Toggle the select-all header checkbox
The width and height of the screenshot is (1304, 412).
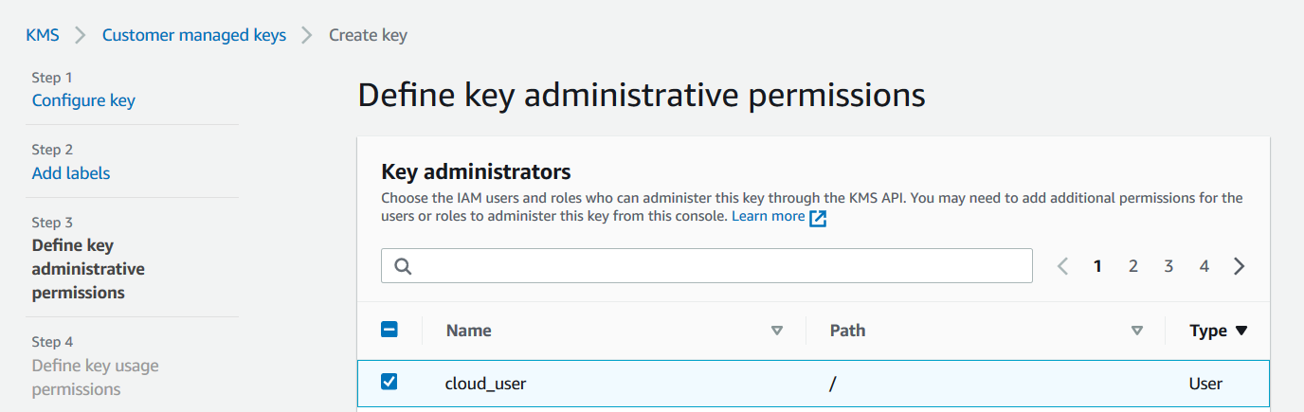389,330
